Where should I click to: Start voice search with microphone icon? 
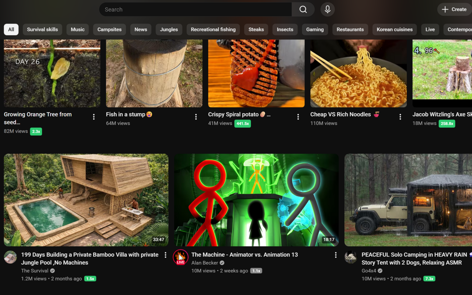pos(327,10)
